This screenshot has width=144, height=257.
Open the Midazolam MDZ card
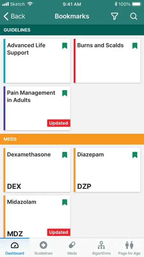tap(37, 217)
